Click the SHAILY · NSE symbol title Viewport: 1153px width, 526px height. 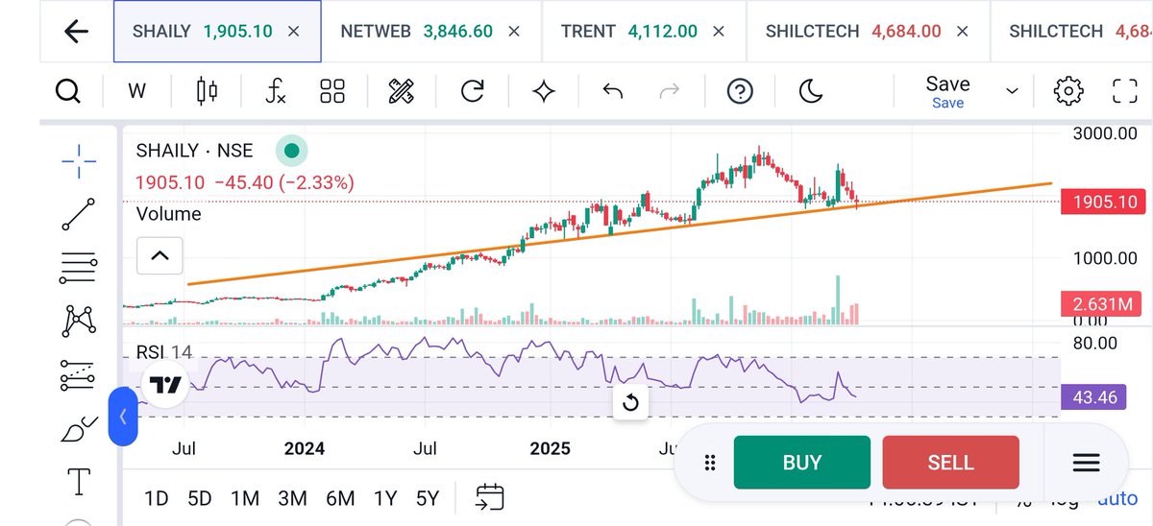pyautogui.click(x=195, y=151)
